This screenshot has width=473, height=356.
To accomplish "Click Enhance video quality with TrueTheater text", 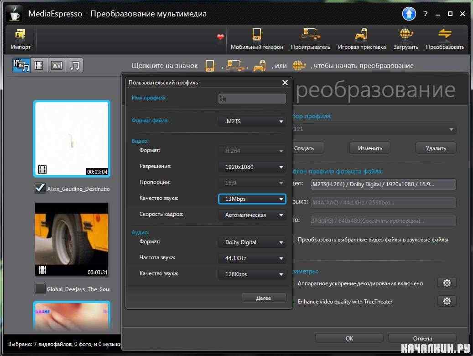I will [345, 301].
